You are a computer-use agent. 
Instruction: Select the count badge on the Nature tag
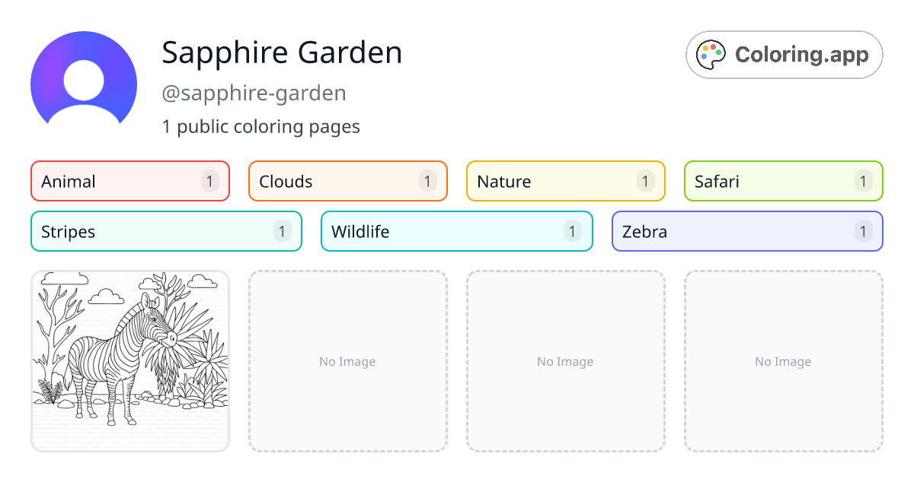(x=647, y=181)
